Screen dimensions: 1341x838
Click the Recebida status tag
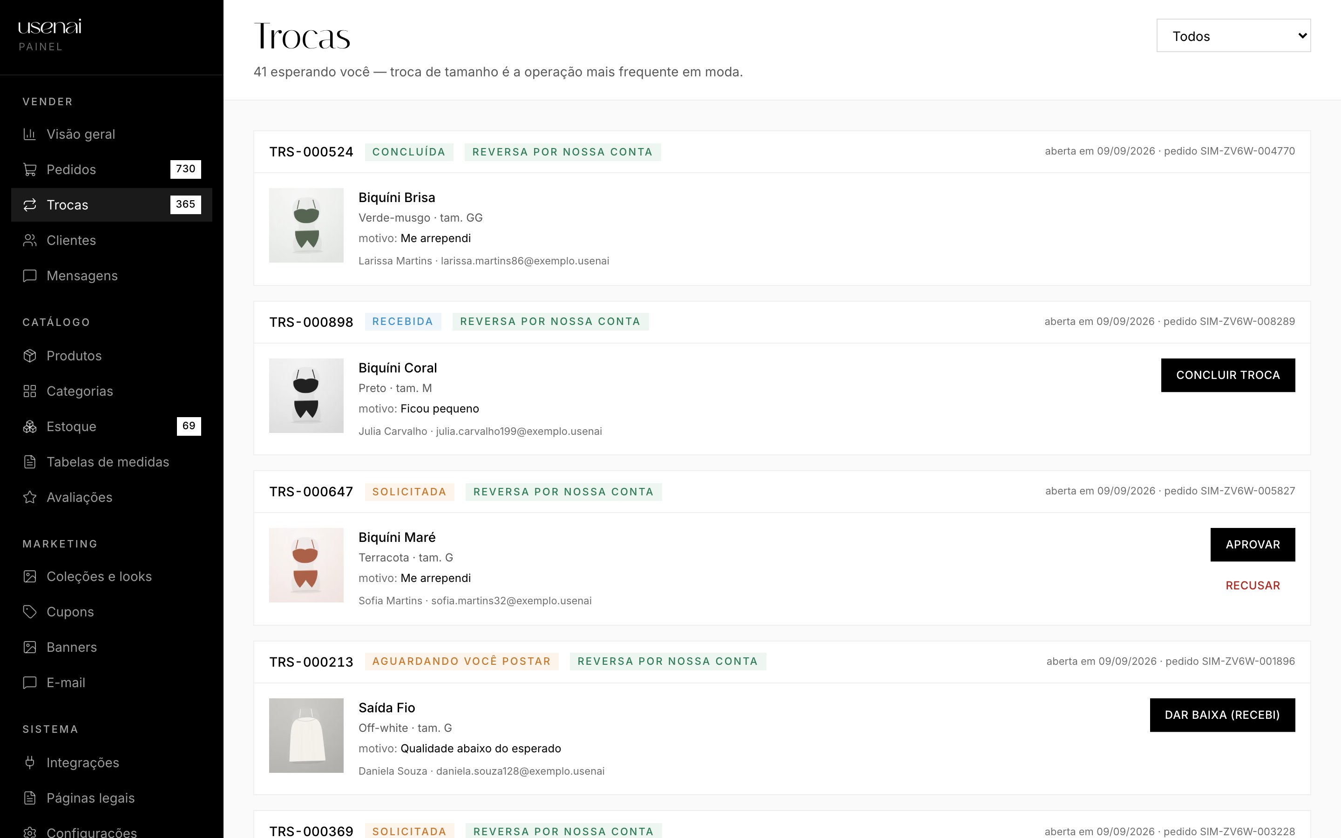403,321
